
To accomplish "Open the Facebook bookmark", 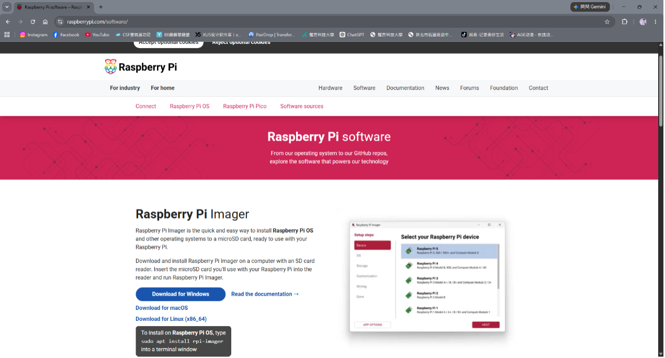I will coord(66,35).
